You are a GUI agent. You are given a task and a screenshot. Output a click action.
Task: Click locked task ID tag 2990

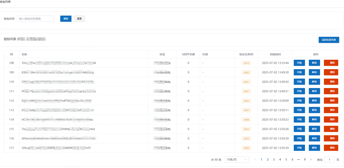246,148
